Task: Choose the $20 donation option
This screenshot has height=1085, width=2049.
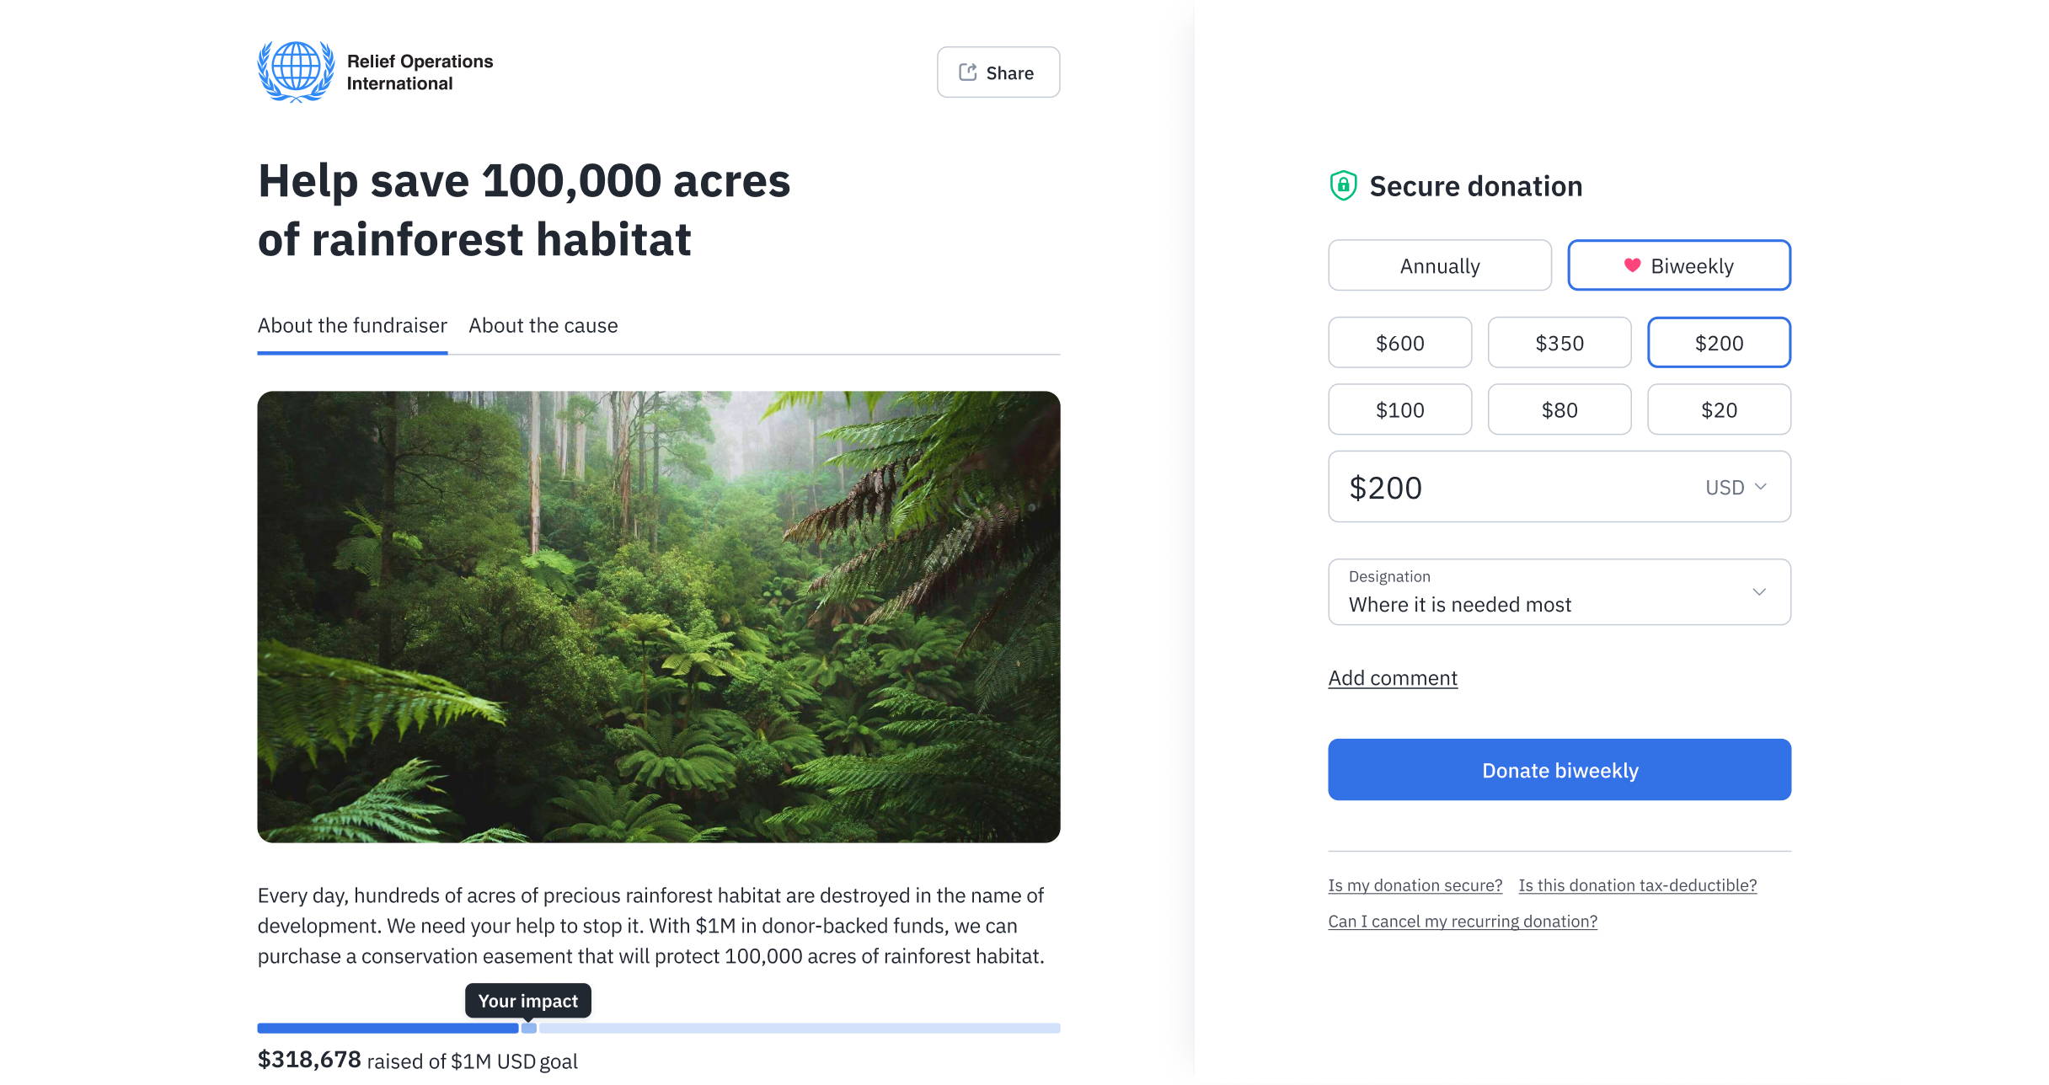Action: [1719, 409]
